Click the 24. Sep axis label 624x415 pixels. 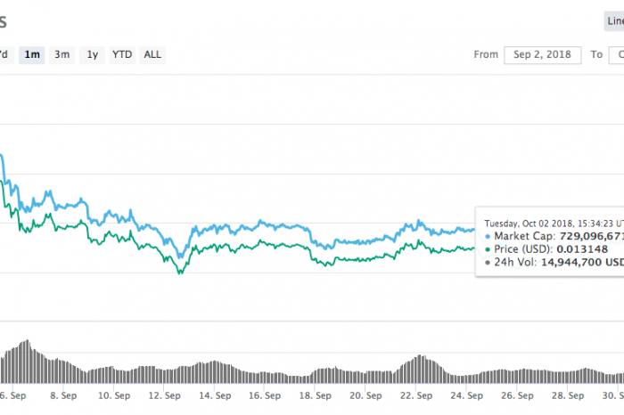467,395
